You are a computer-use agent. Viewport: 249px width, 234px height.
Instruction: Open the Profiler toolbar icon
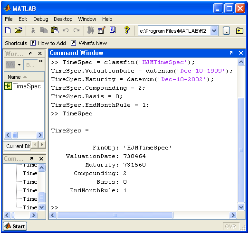[x=113, y=30]
